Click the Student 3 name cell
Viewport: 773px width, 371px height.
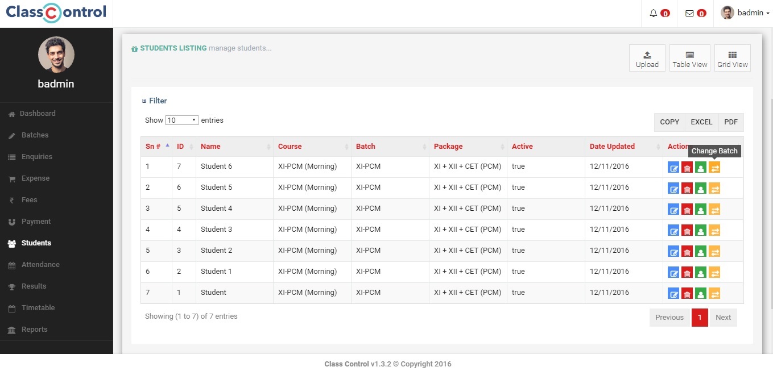234,230
